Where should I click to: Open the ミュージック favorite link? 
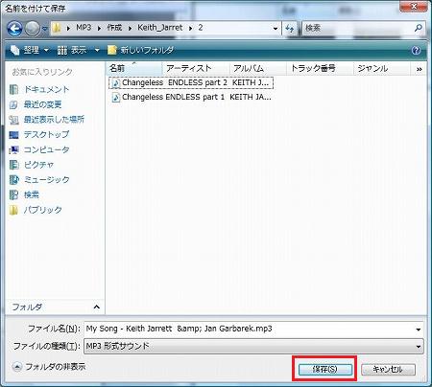point(39,179)
